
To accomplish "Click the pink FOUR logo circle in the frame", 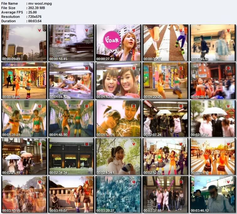I will pos(112,40).
